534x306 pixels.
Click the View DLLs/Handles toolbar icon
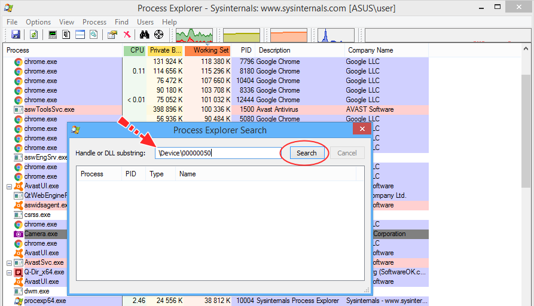tap(94, 35)
